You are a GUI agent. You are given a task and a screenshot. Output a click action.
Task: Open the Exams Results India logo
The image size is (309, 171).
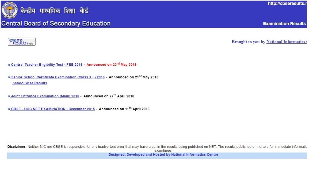point(22,42)
